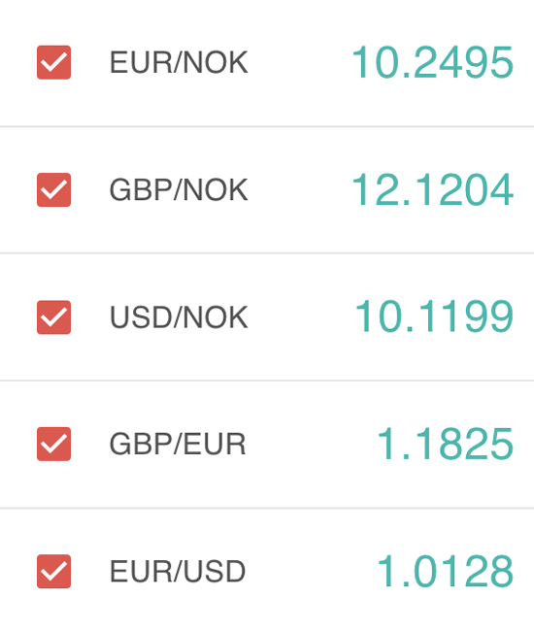Deselect the EUR/USD checkbox
The image size is (534, 631).
[54, 572]
